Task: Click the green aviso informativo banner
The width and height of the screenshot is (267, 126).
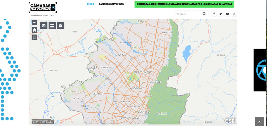Action: coord(184,4)
